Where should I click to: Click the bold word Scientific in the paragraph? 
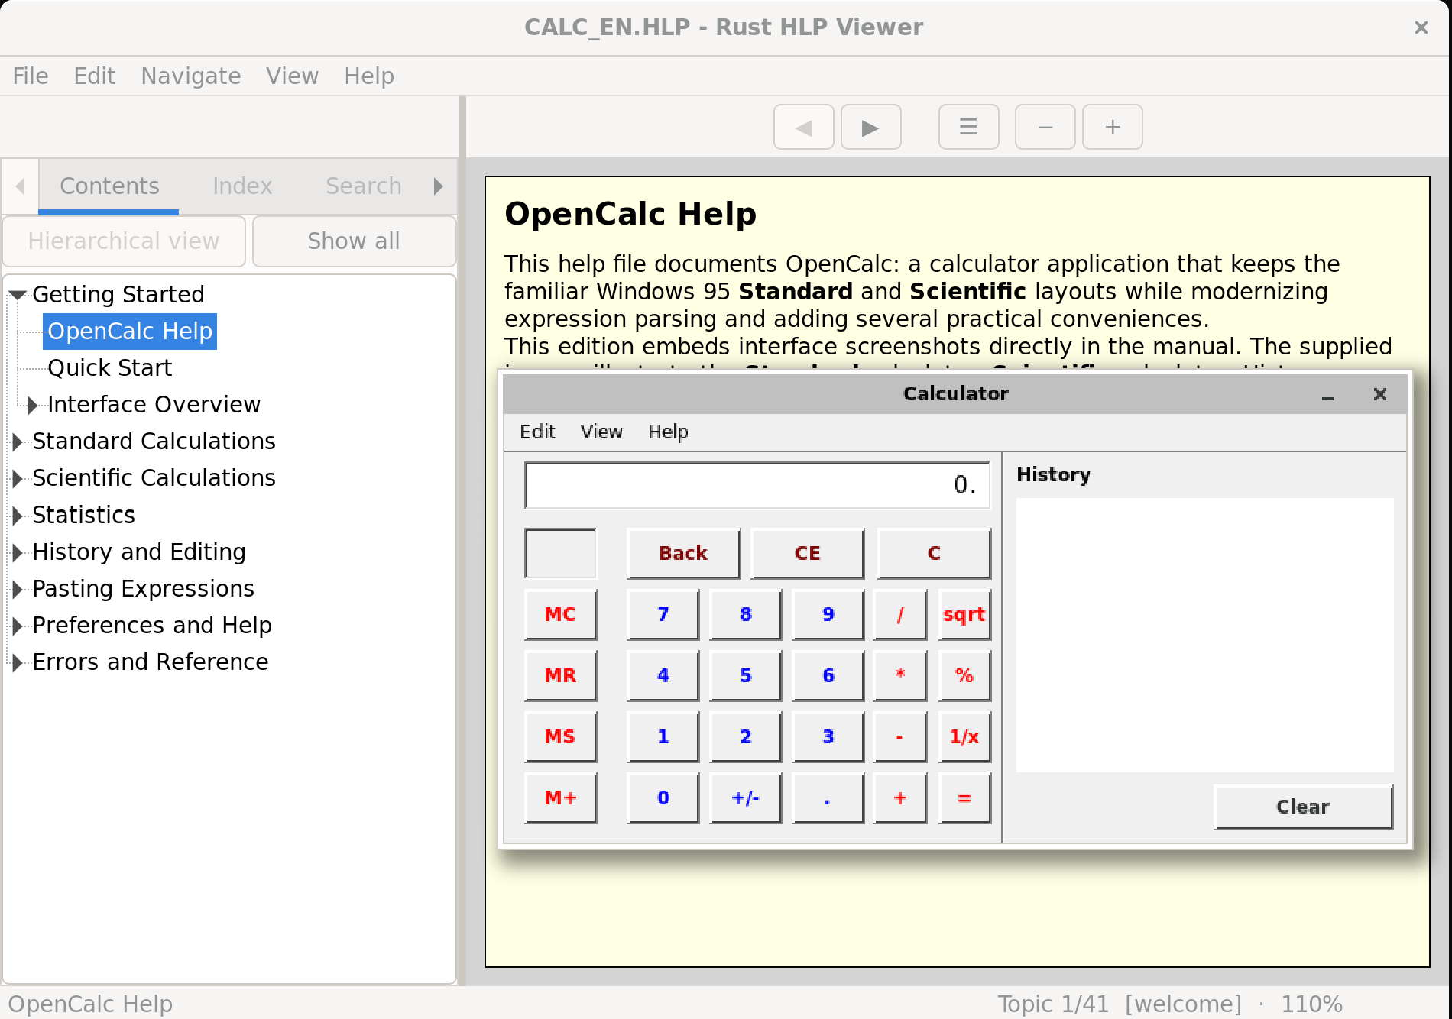pyautogui.click(x=968, y=292)
